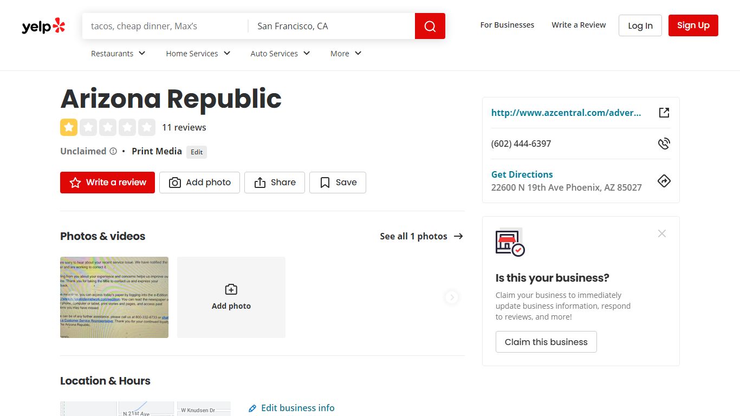Click the phone number (602) 444-6397
This screenshot has height=416, width=740.
[521, 144]
